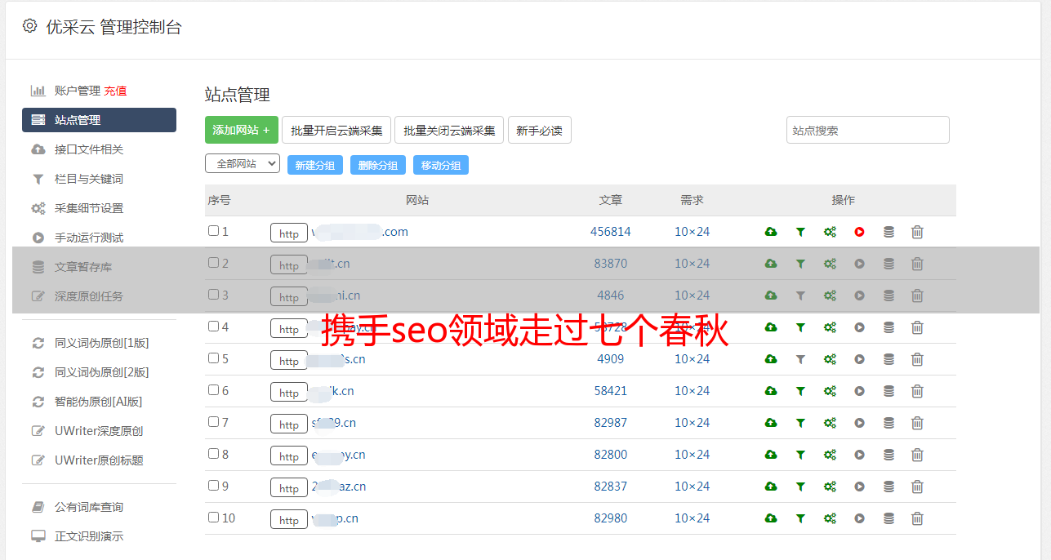Open the gears settings icon in row 7
Screen dimensions: 1051x560
point(830,423)
